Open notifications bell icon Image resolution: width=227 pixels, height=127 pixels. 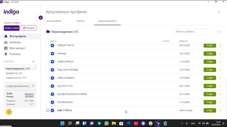point(219,12)
